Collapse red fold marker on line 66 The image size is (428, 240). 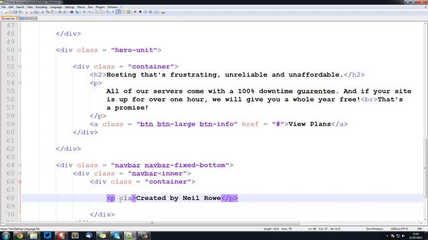click(x=20, y=181)
